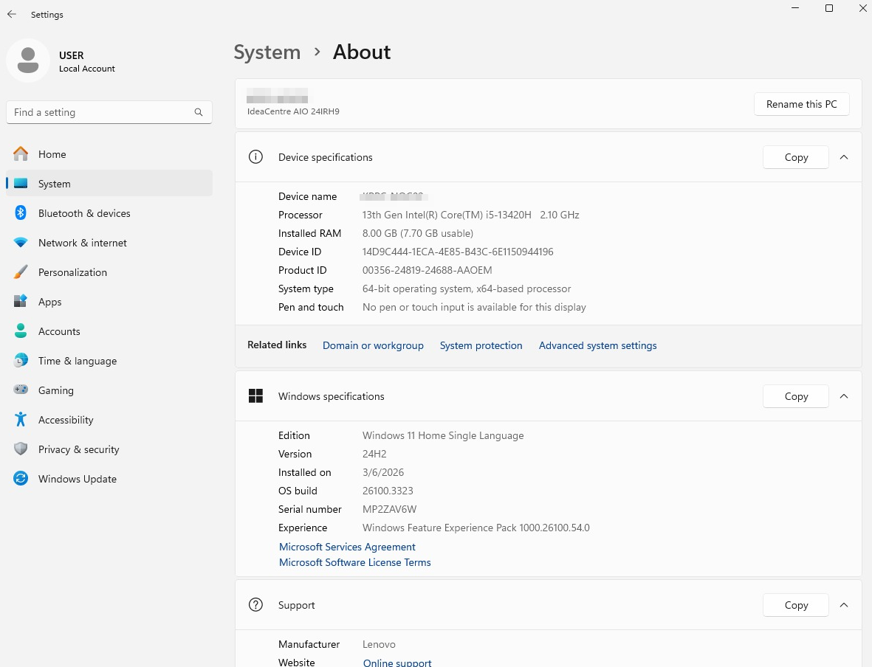Collapse the Windows specifications section
The height and width of the screenshot is (667, 872).
coord(844,396)
